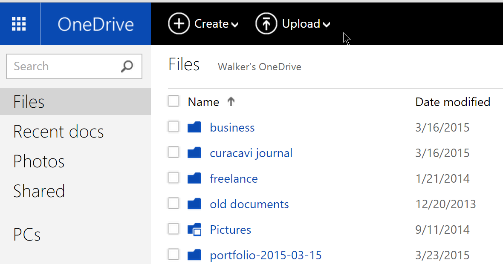
Task: Open the old documents folder link
Action: 249,204
